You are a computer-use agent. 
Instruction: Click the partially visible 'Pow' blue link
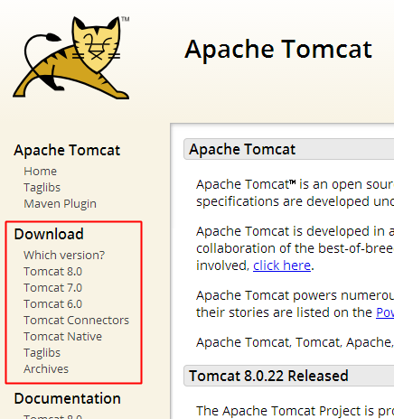385,312
